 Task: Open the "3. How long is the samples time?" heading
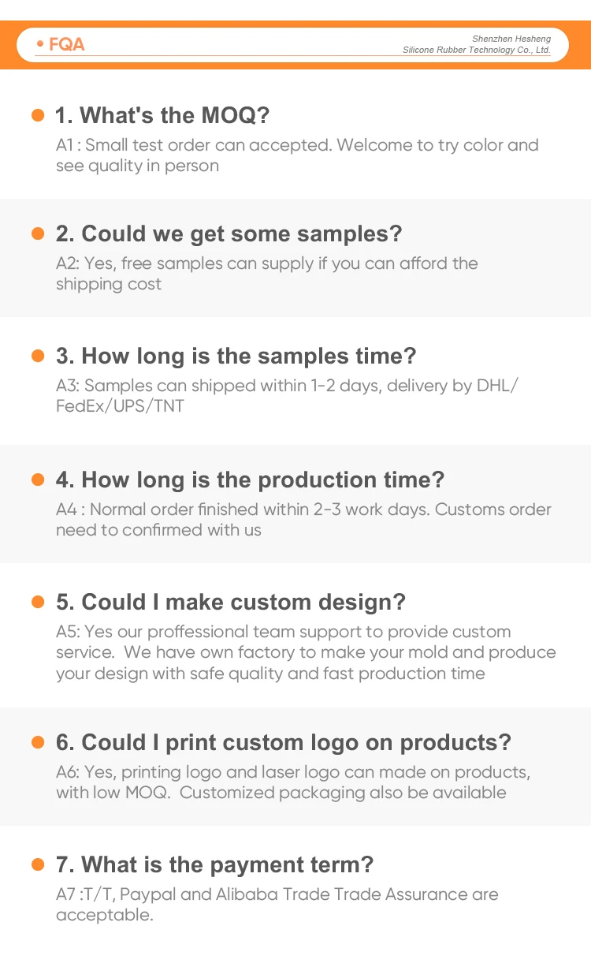coord(236,356)
